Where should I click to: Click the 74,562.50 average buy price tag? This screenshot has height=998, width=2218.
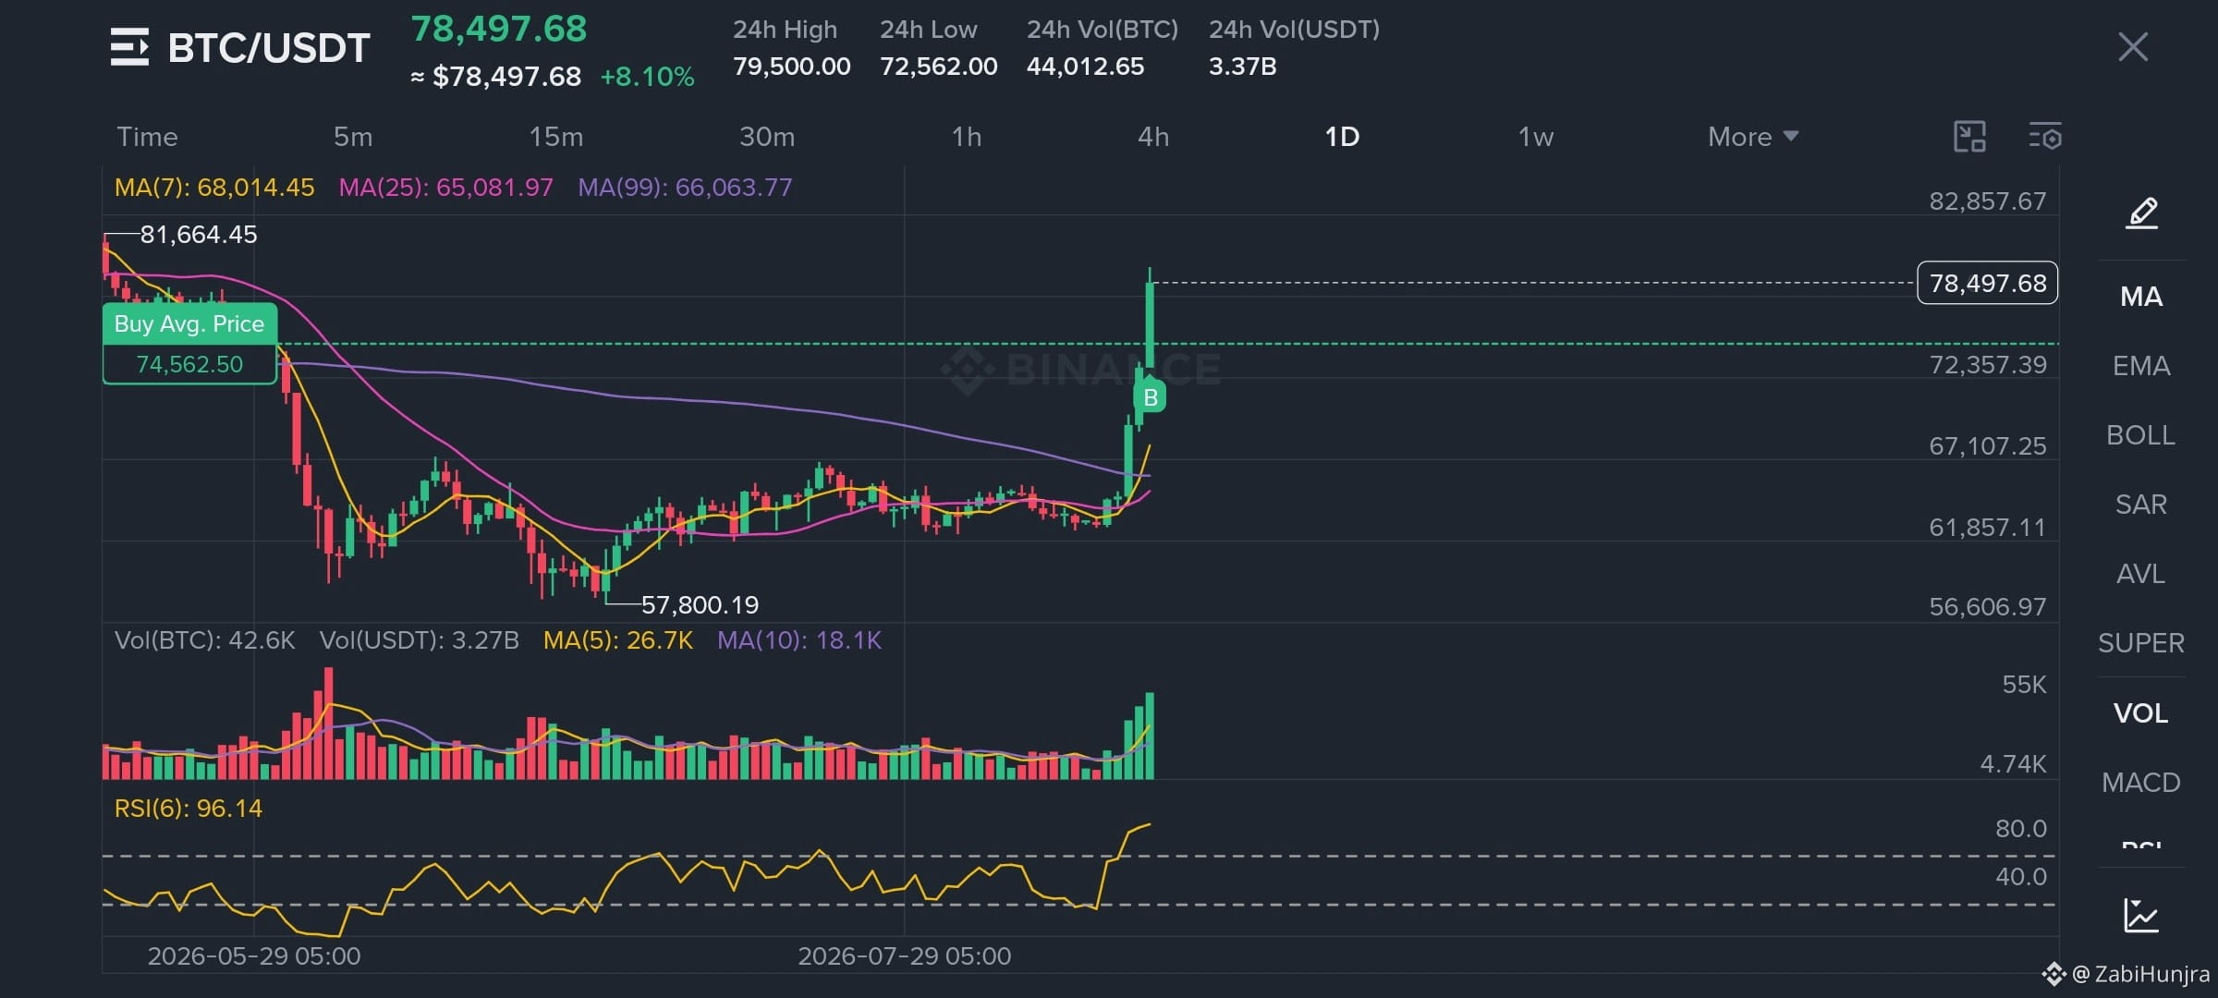189,364
